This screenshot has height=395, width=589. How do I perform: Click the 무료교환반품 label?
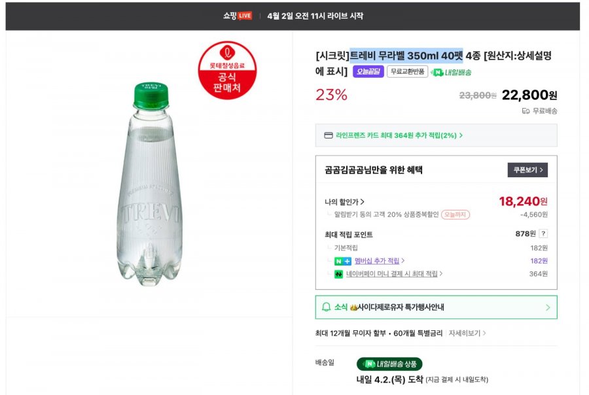pos(407,71)
